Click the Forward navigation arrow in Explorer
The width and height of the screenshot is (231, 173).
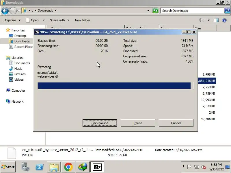13,11
